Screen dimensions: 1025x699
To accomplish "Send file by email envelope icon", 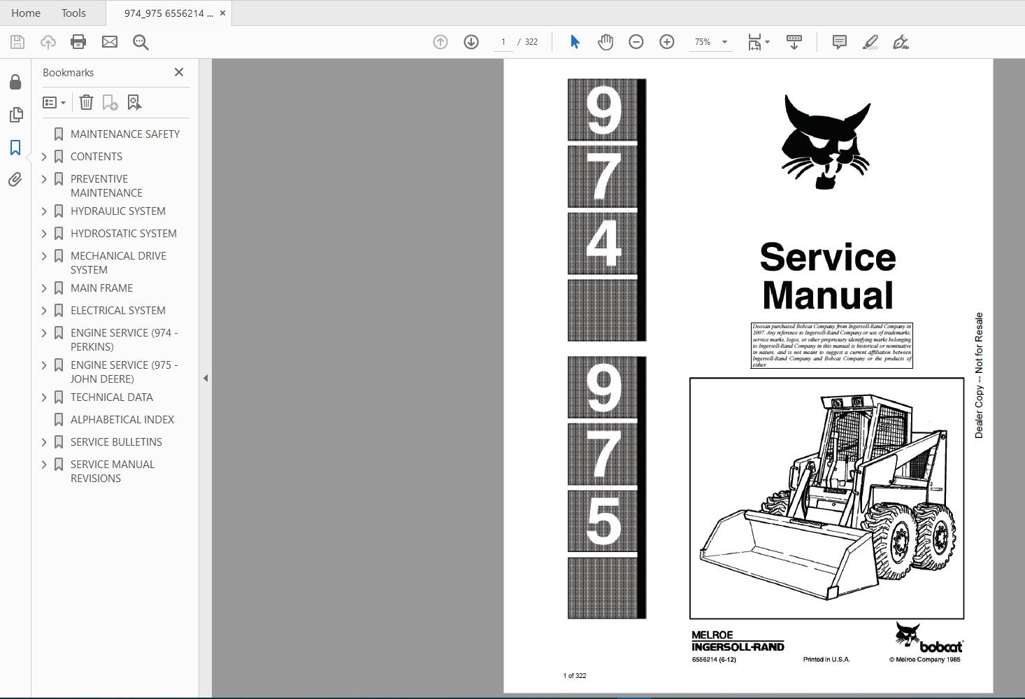I will (x=110, y=42).
